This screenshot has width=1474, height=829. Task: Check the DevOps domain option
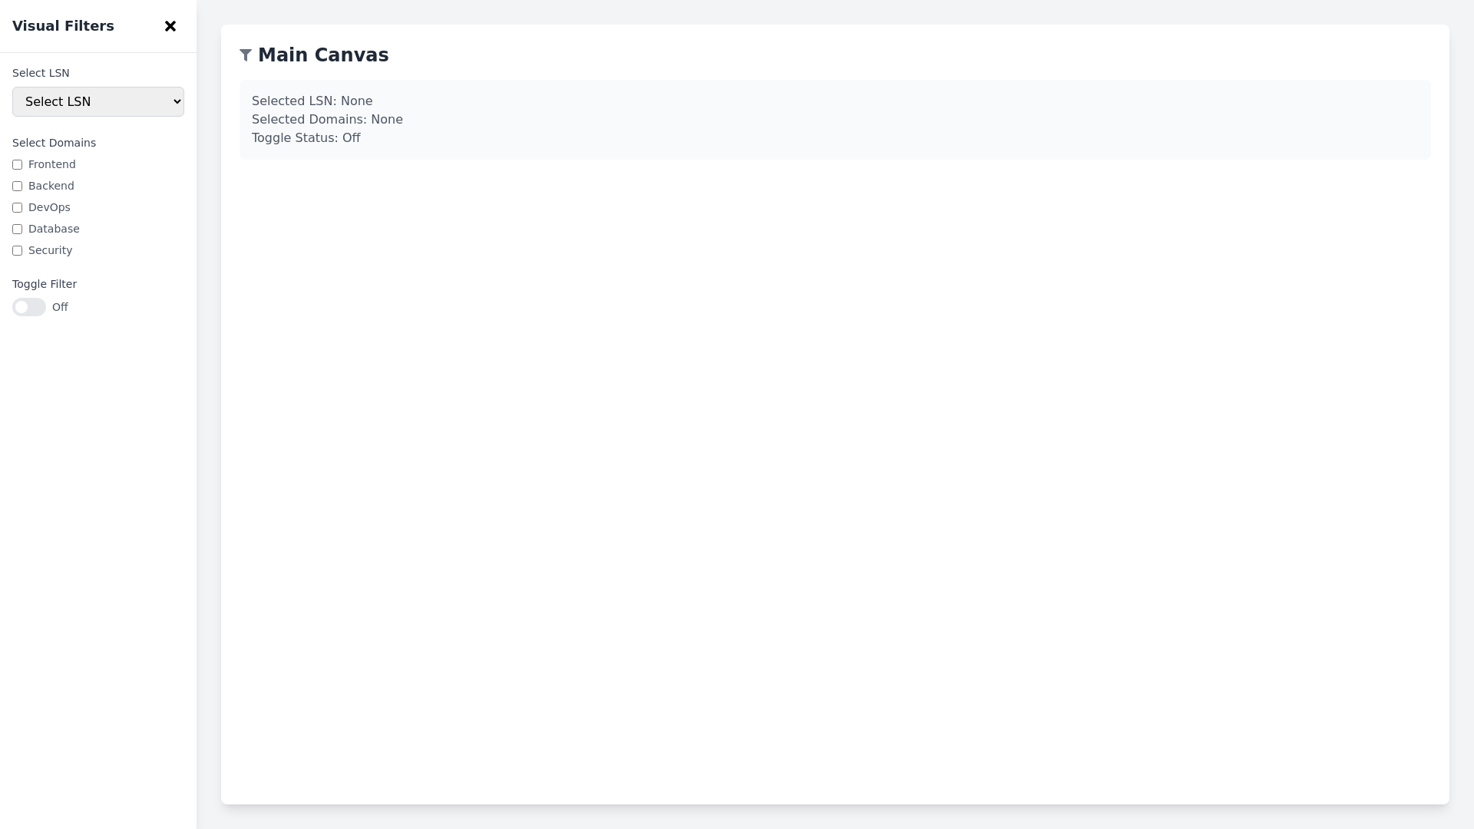point(17,207)
